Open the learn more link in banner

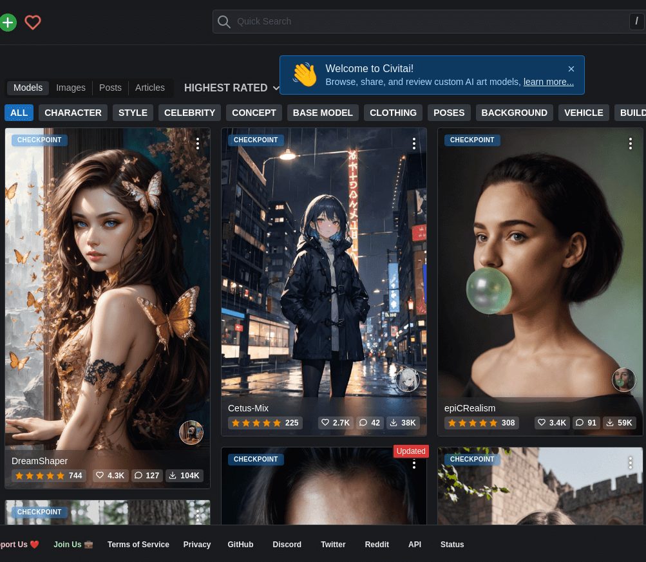coord(548,82)
